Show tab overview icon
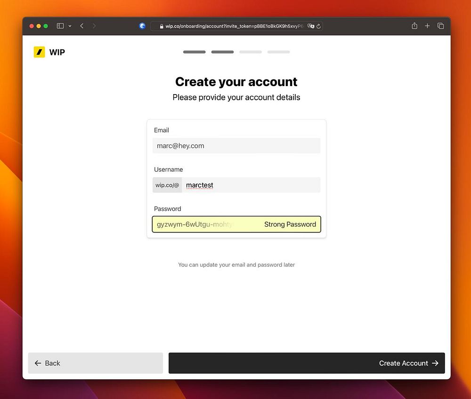This screenshot has height=399, width=471. [x=441, y=26]
